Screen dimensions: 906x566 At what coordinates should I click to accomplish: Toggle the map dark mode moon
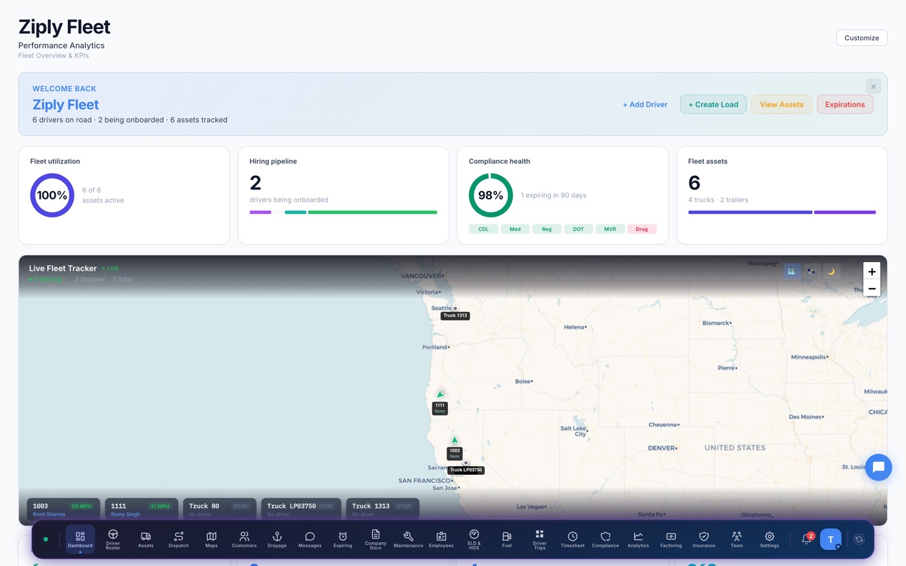[832, 272]
